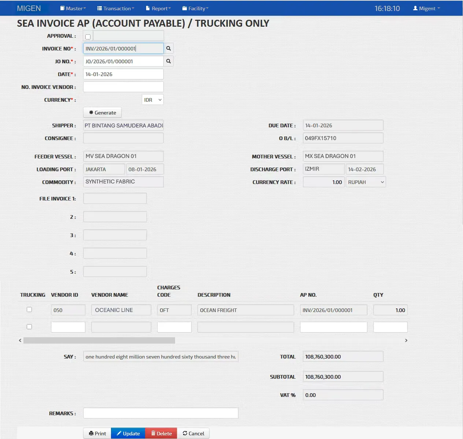
Task: Click the Shipper field PT BINTANG SAMUDERA ABADI
Action: tap(123, 125)
